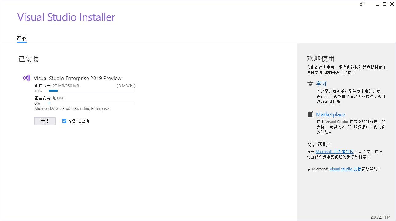The width and height of the screenshot is (396, 221).
Task: Open the Marketplace link
Action: [x=330, y=114]
